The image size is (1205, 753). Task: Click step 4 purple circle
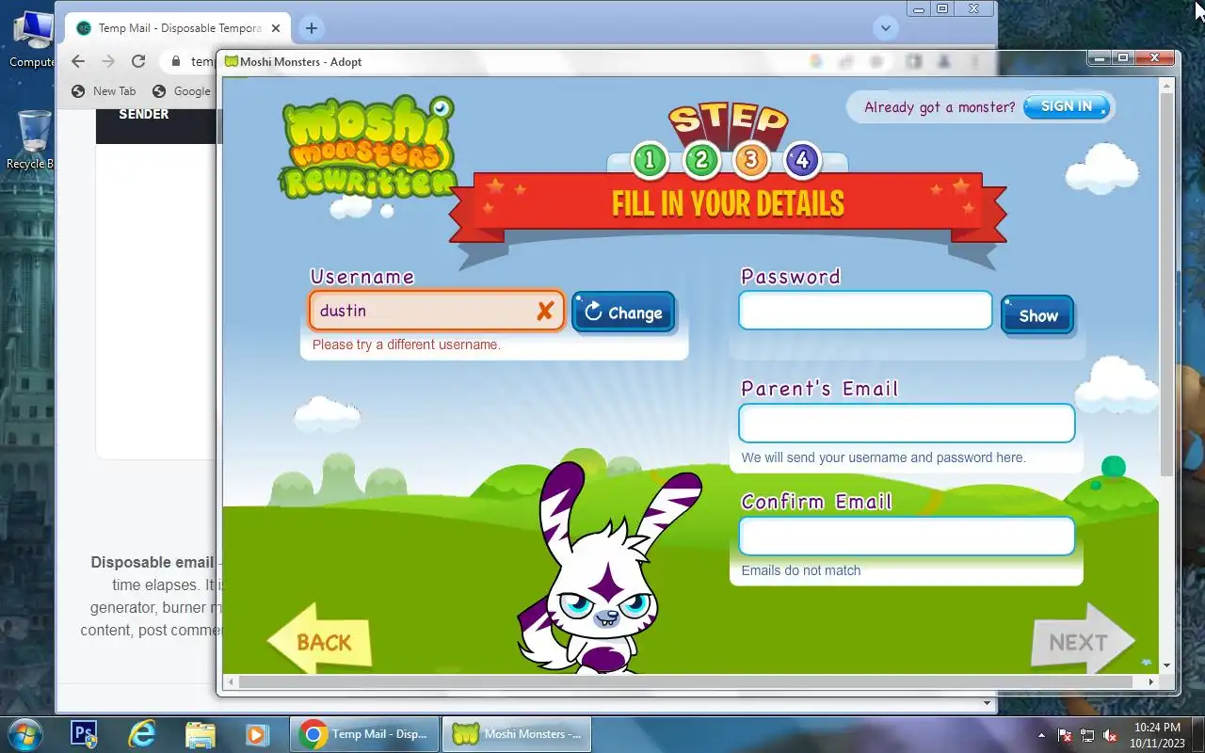point(802,161)
